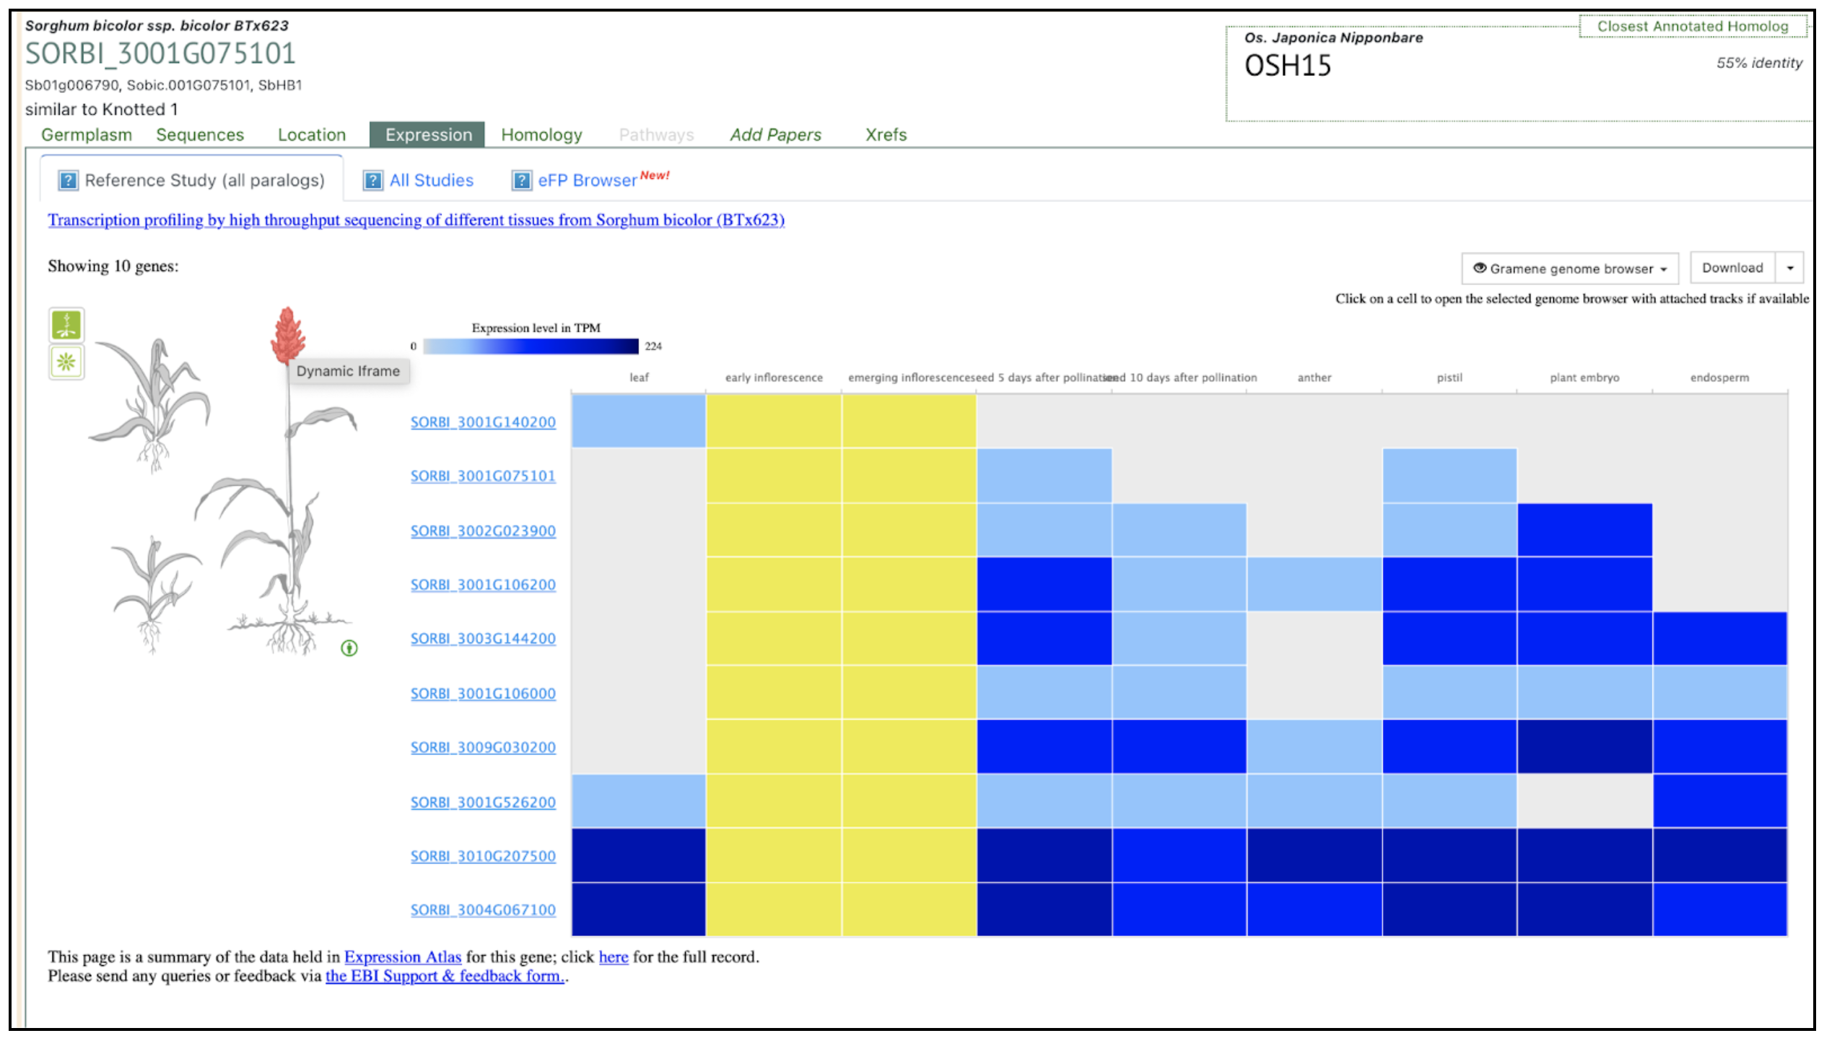This screenshot has height=1041, width=1832.
Task: Open gene link SORBI_3002G023900
Action: click(x=483, y=531)
